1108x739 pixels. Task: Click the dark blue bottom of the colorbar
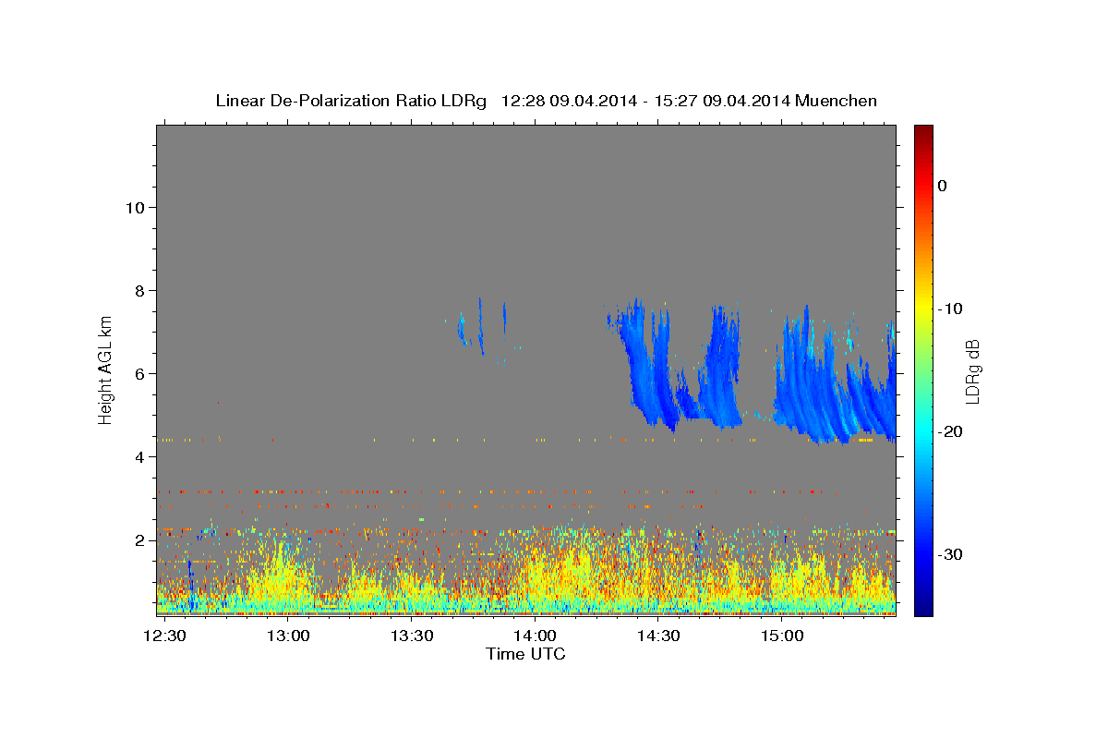coord(923,605)
